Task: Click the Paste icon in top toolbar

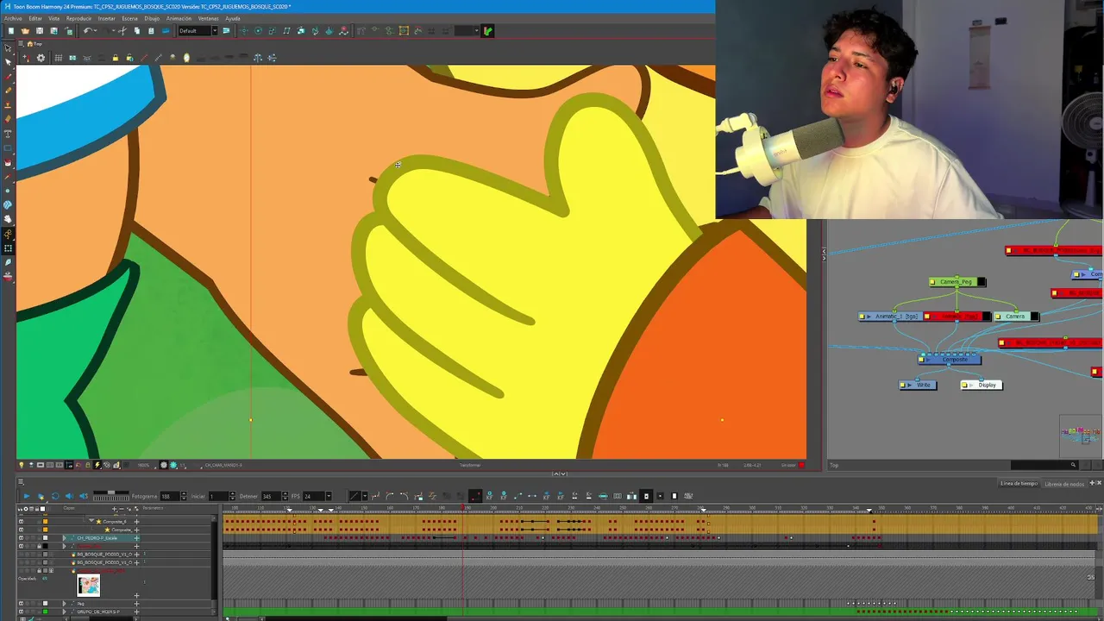Action: tap(151, 31)
